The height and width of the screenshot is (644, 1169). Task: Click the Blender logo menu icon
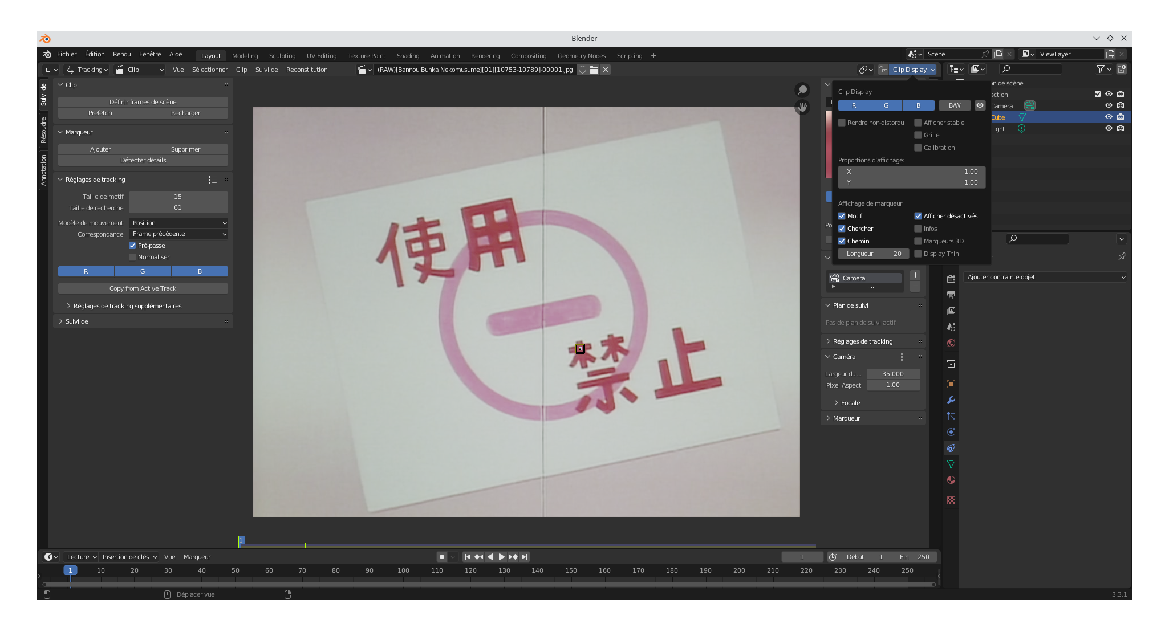[x=47, y=54]
